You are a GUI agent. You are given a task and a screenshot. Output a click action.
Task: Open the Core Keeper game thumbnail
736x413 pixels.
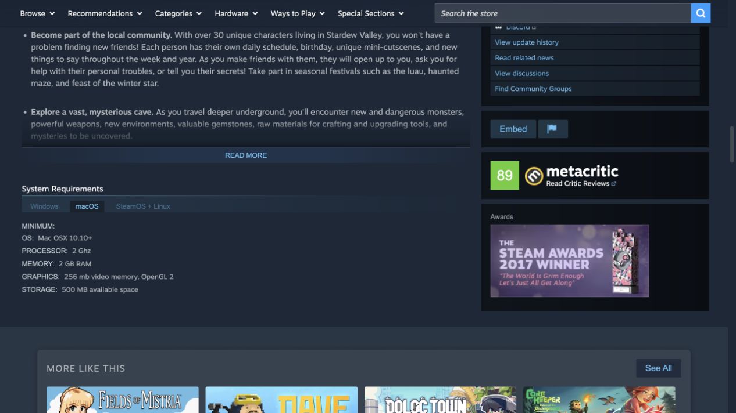coord(599,400)
